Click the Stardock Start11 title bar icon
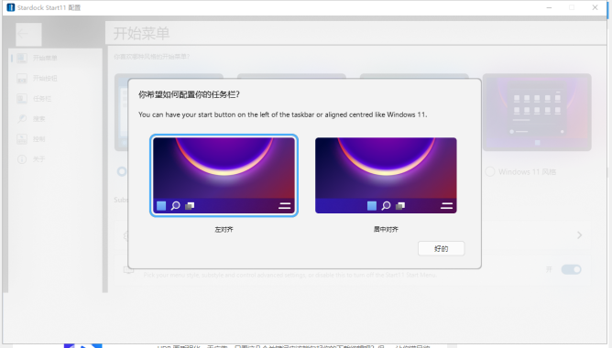This screenshot has width=612, height=348. (x=11, y=7)
